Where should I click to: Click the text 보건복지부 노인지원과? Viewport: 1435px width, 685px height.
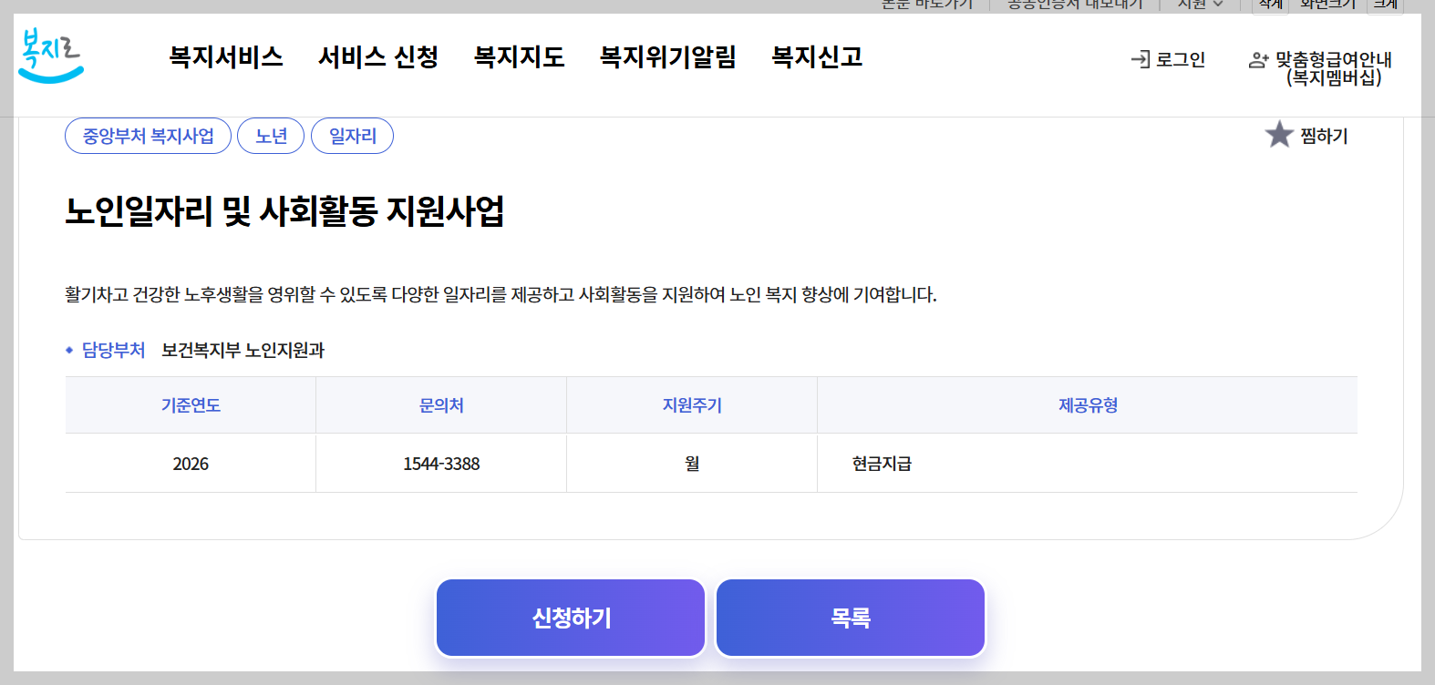pyautogui.click(x=243, y=350)
